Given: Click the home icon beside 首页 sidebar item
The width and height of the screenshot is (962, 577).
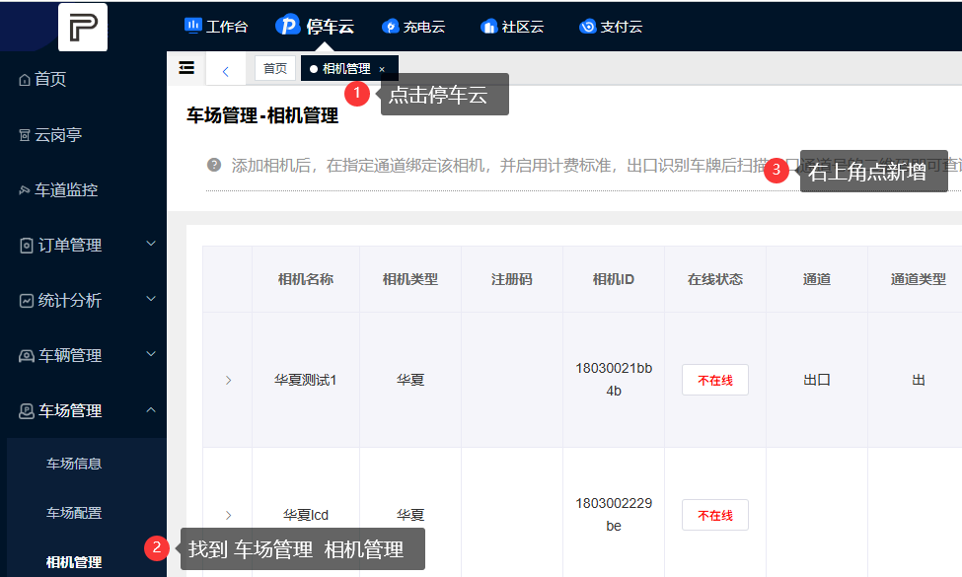Looking at the screenshot, I should pyautogui.click(x=25, y=80).
